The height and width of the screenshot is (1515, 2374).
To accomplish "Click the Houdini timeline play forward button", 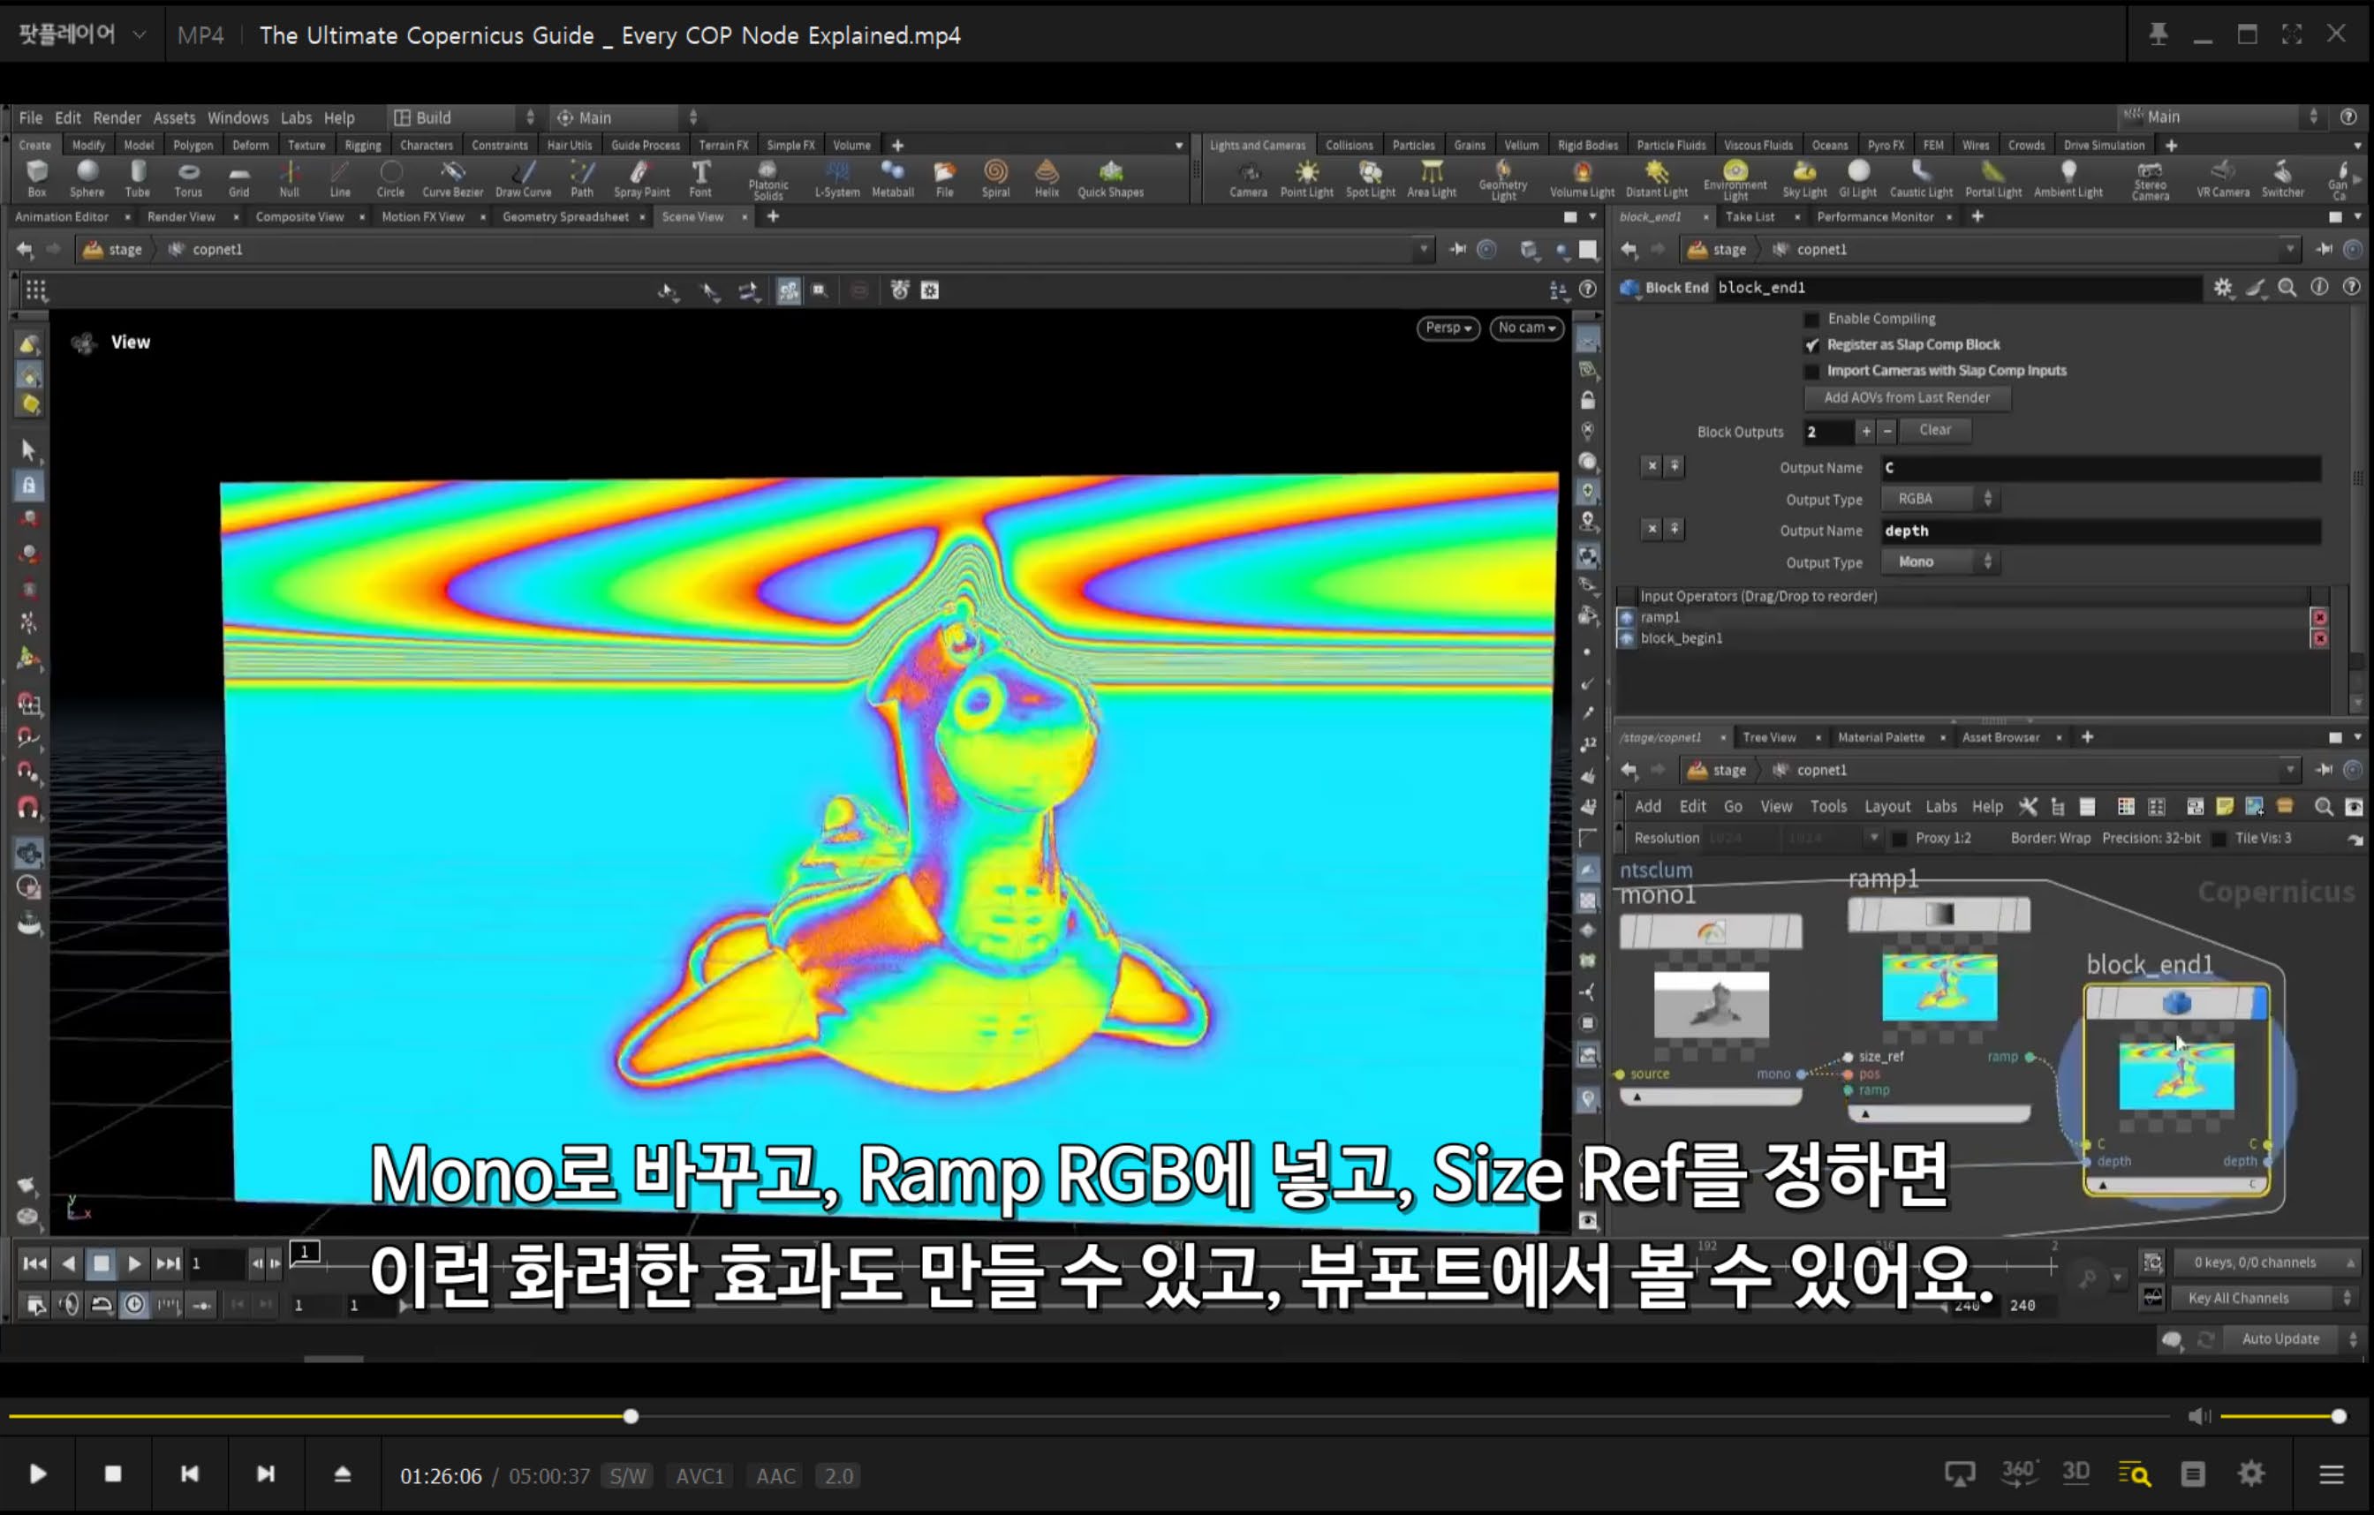I will 135,1263.
